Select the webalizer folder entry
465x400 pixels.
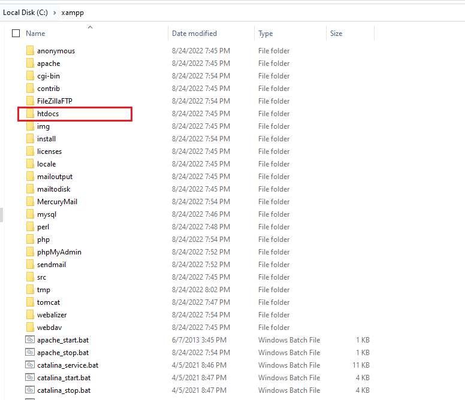coord(52,315)
